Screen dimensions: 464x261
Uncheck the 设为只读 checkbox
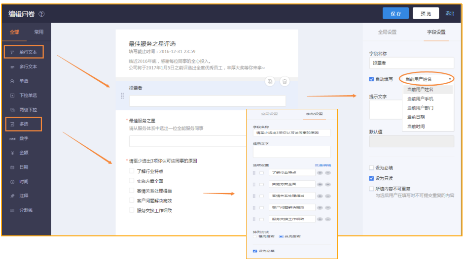pyautogui.click(x=372, y=178)
